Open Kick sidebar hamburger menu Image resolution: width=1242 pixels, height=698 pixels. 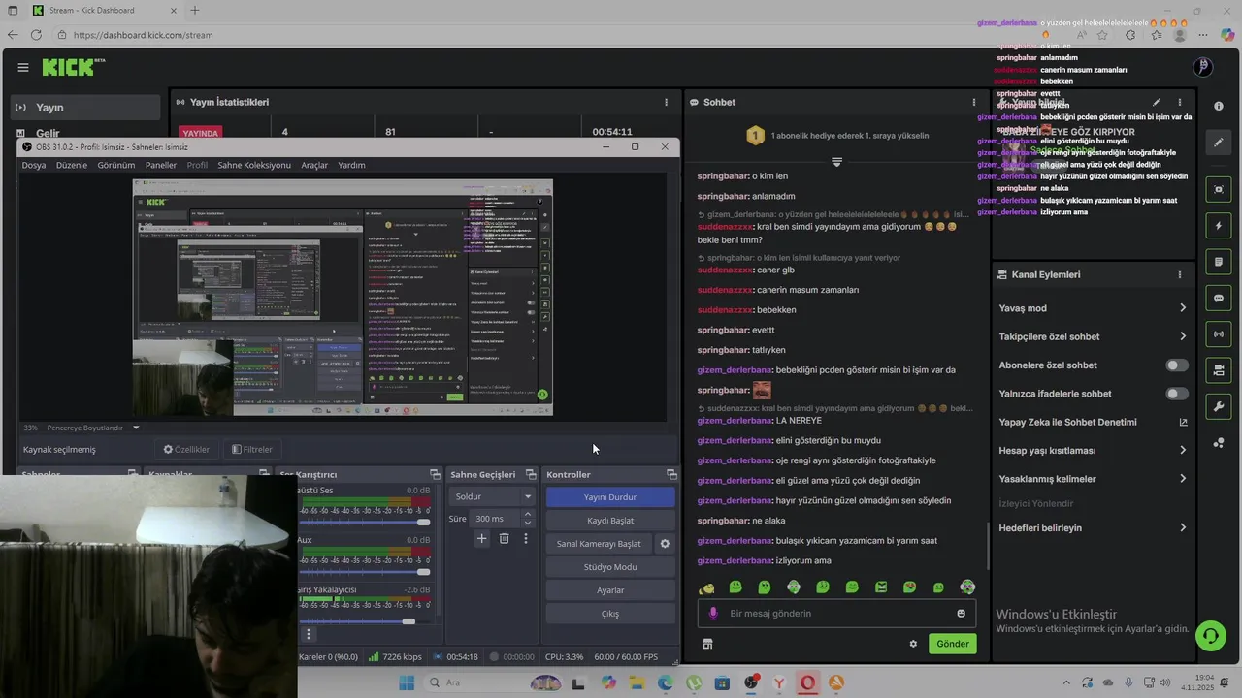pyautogui.click(x=22, y=67)
